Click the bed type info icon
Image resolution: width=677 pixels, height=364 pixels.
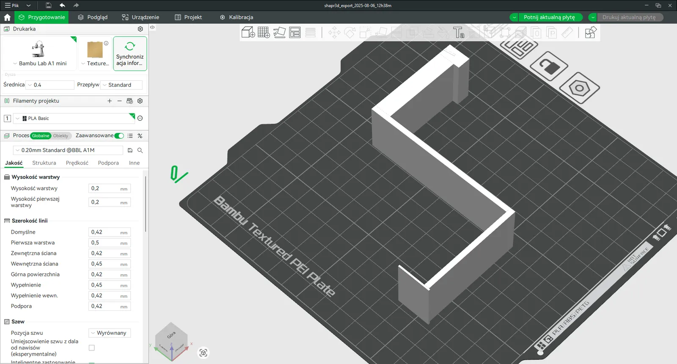(x=106, y=43)
